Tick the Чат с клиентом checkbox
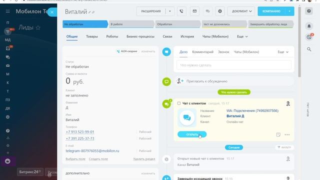The height and width of the screenshot is (180, 320). coord(179,103)
